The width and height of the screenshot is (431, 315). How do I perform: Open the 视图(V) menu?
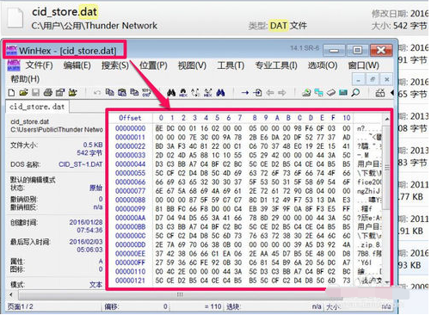click(192, 65)
